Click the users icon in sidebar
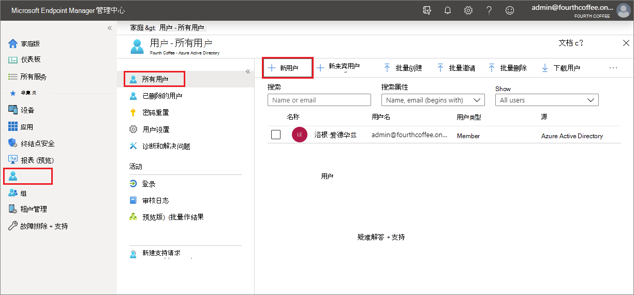 click(13, 176)
